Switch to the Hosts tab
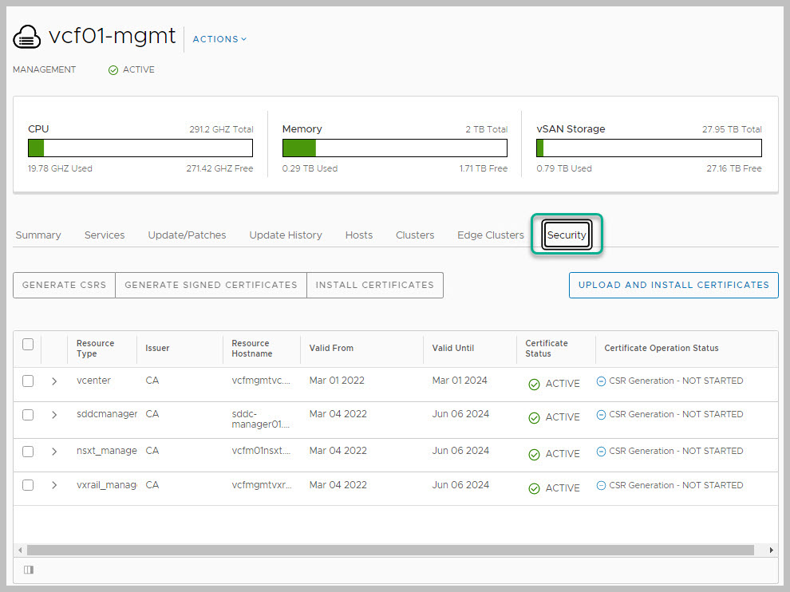790x592 pixels. click(x=359, y=235)
